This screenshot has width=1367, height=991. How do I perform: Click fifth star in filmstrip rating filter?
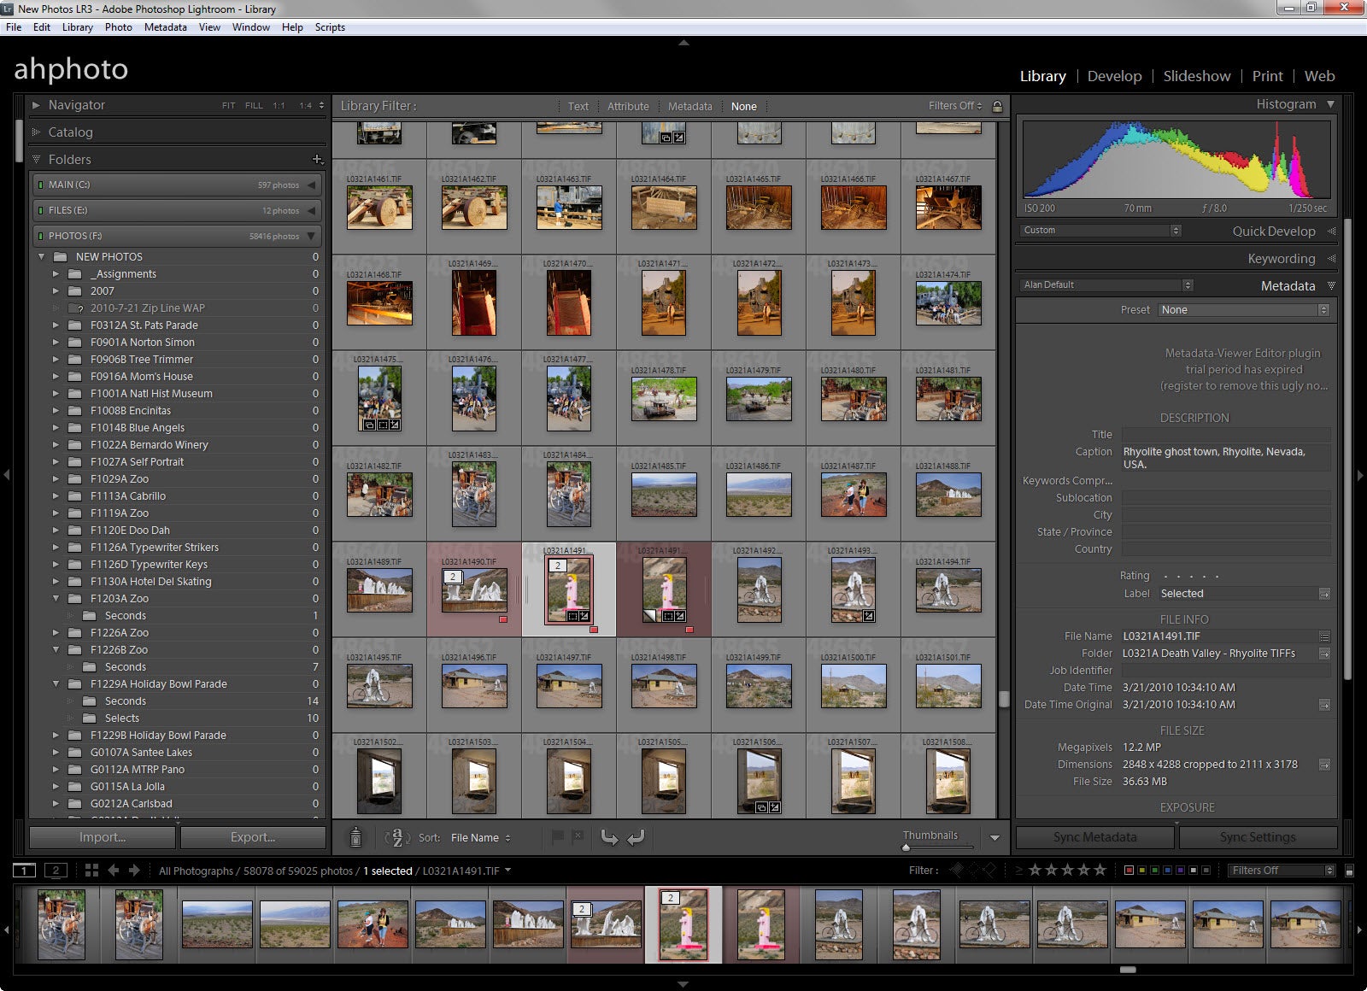(1100, 871)
